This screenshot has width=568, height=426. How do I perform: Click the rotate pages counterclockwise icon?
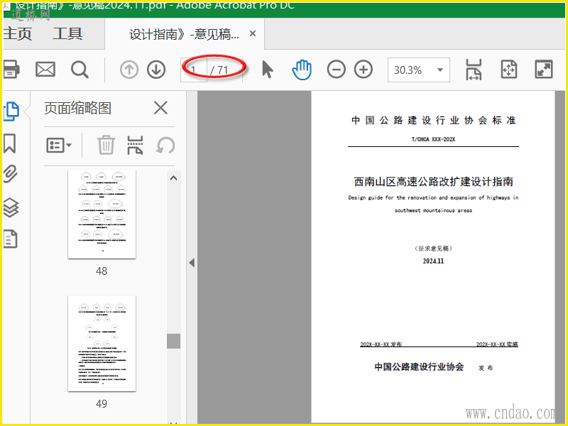pos(165,146)
